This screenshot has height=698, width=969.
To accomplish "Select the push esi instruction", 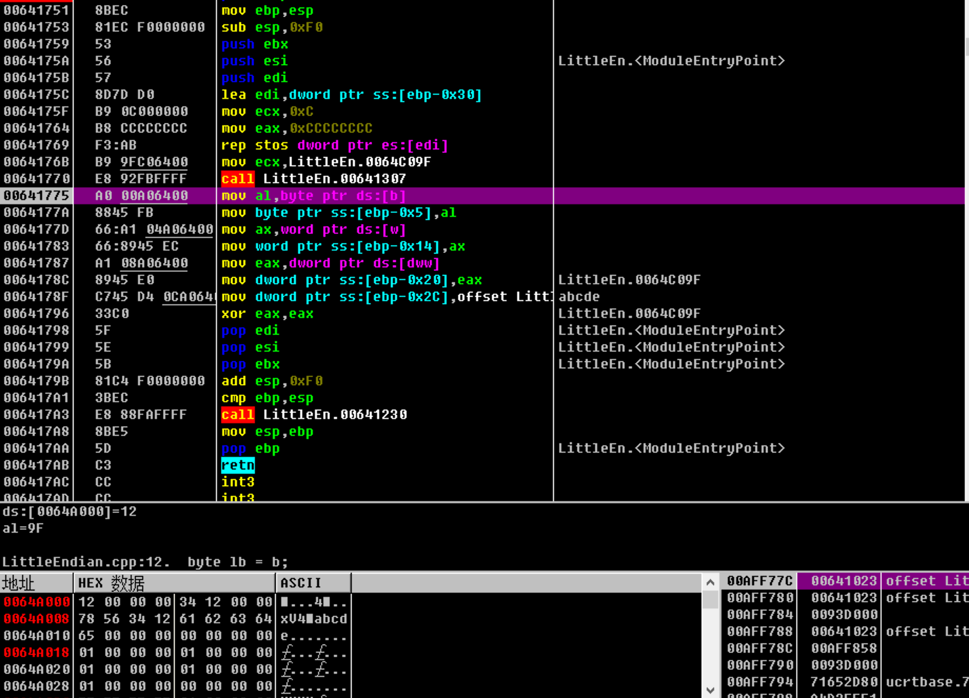I will (x=255, y=61).
